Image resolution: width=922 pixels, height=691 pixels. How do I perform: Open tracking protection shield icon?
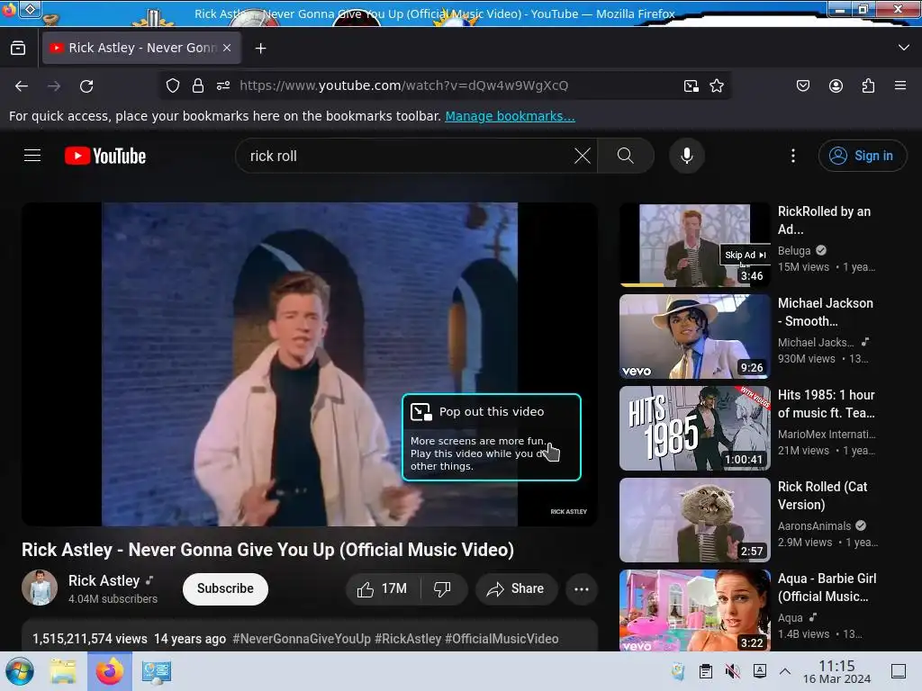tap(172, 85)
